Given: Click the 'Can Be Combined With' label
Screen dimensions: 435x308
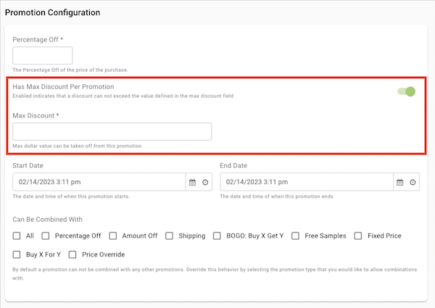Looking at the screenshot, I should [47, 220].
